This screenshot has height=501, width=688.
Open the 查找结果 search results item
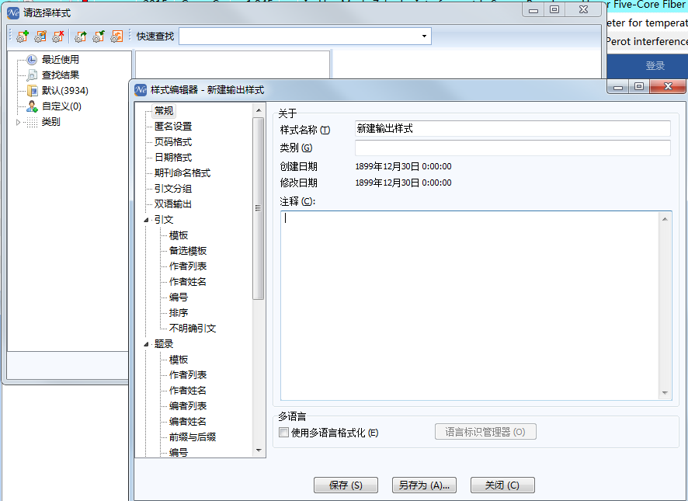(60, 75)
